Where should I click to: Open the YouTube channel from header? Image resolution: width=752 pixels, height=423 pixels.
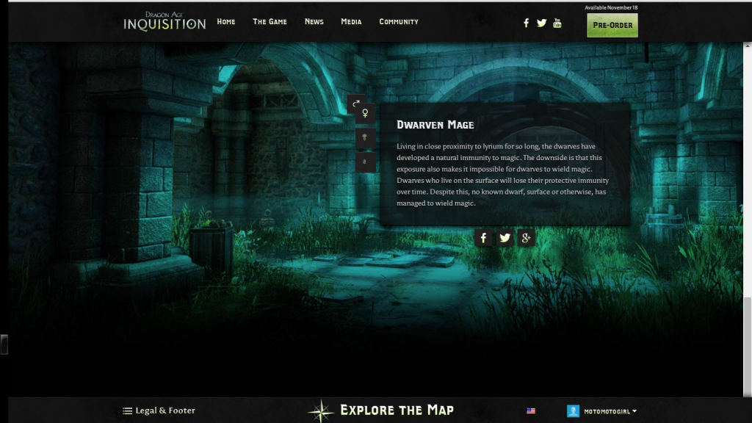tap(557, 23)
